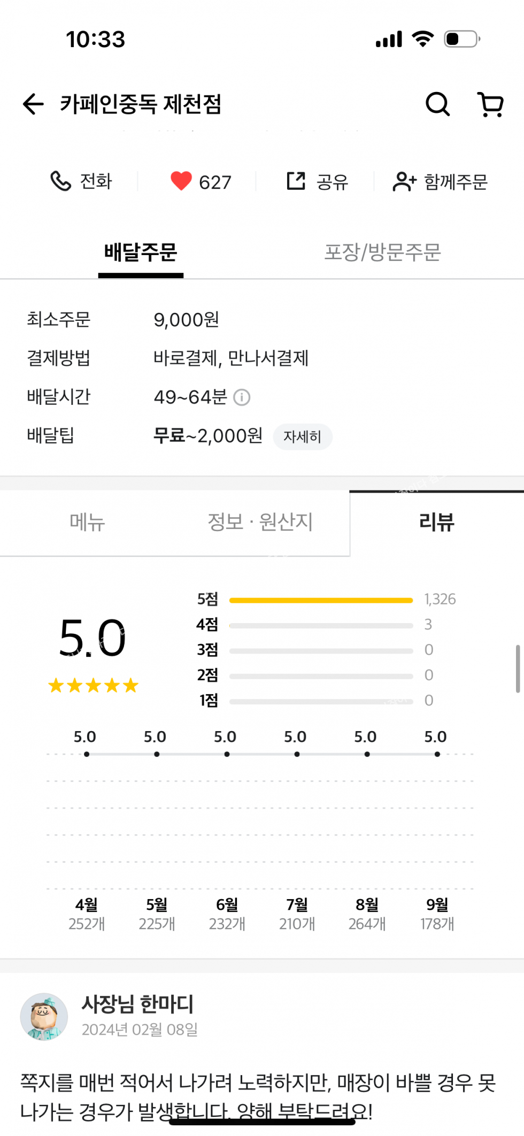The height and width of the screenshot is (1136, 524).
Task: Tap the 5점 yellow rating bar
Action: [321, 600]
